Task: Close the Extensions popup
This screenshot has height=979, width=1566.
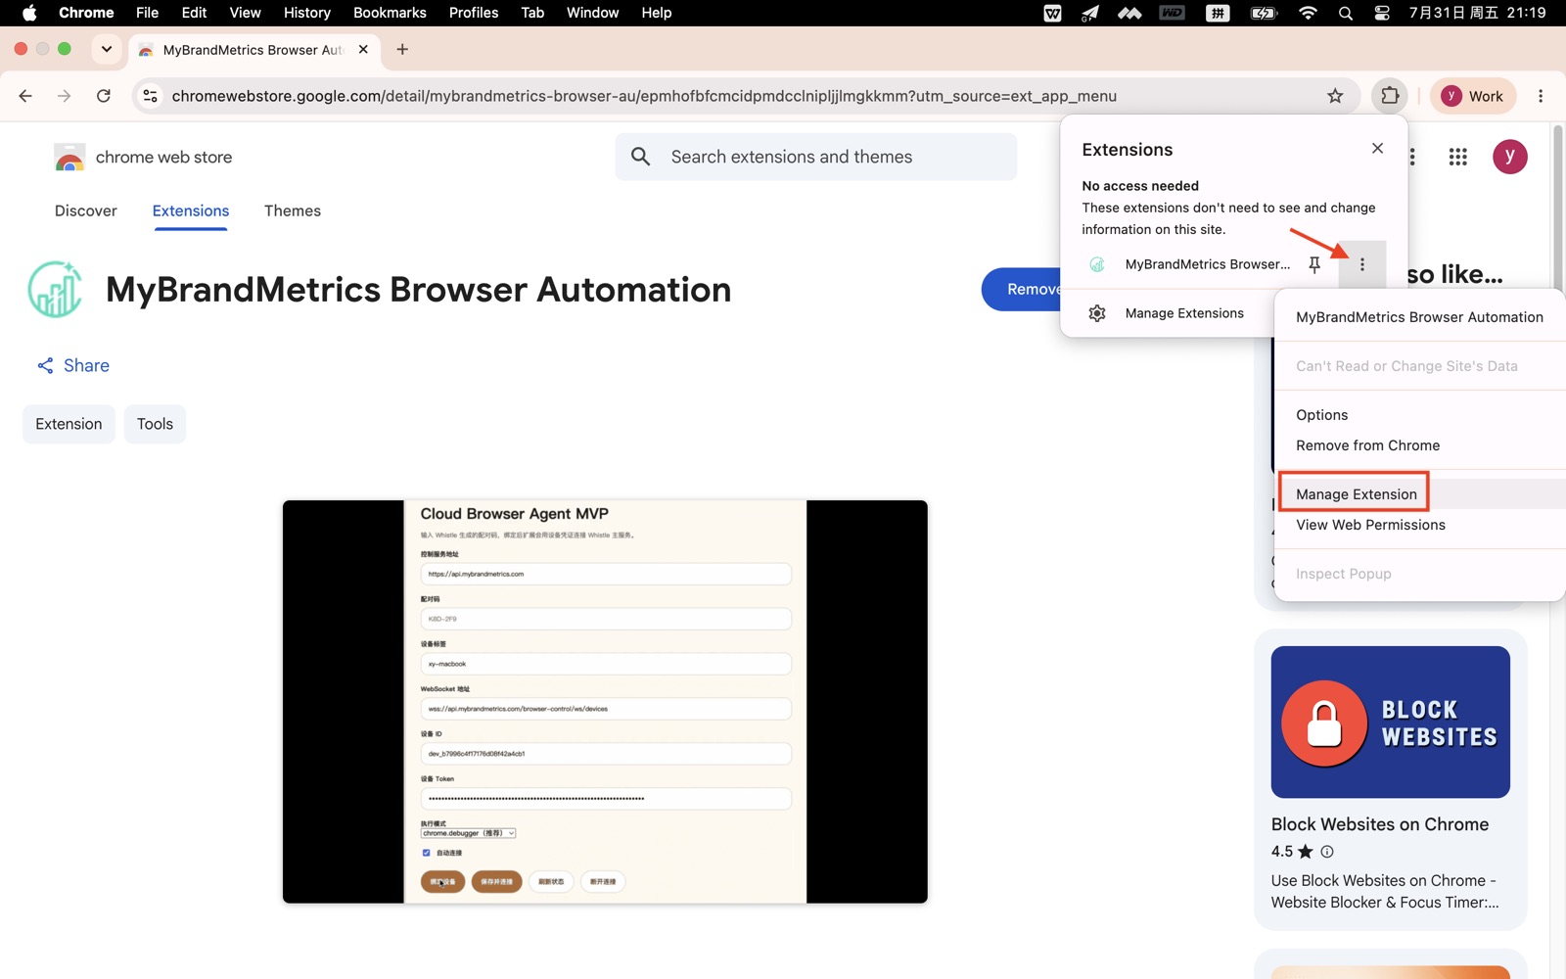Action: [x=1377, y=148]
